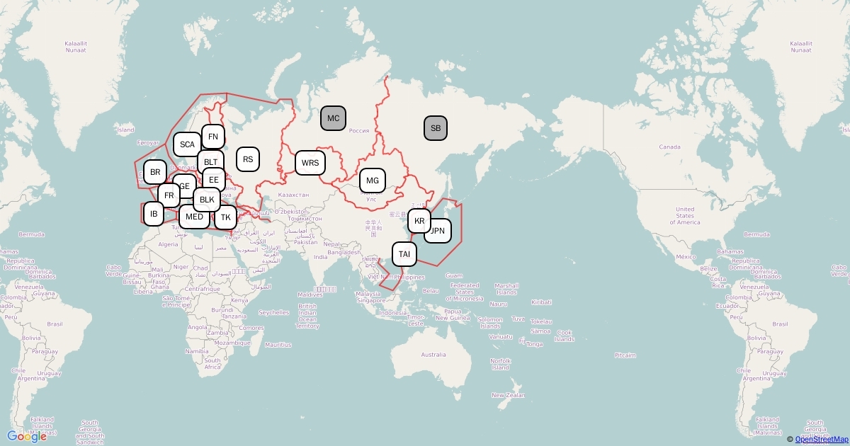The width and height of the screenshot is (850, 446).
Task: Click the BLK region marker
Action: coord(207,200)
